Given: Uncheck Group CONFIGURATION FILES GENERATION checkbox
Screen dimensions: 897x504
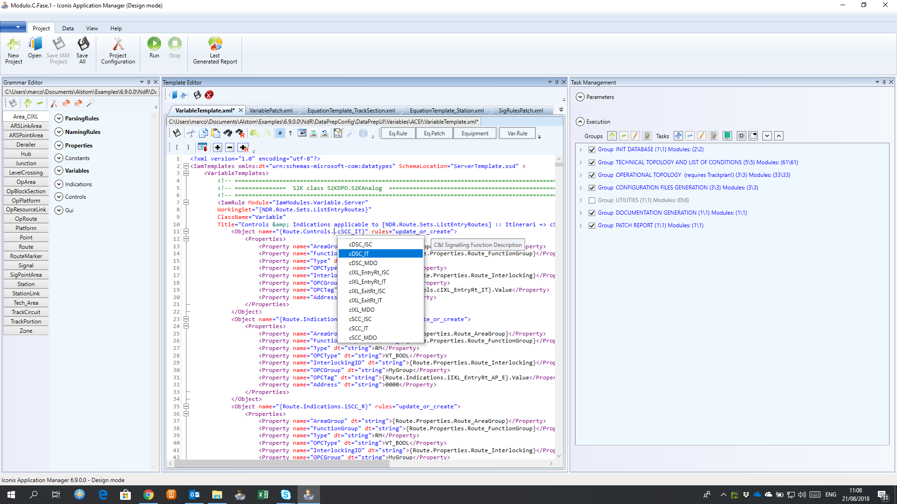Looking at the screenshot, I should [592, 188].
